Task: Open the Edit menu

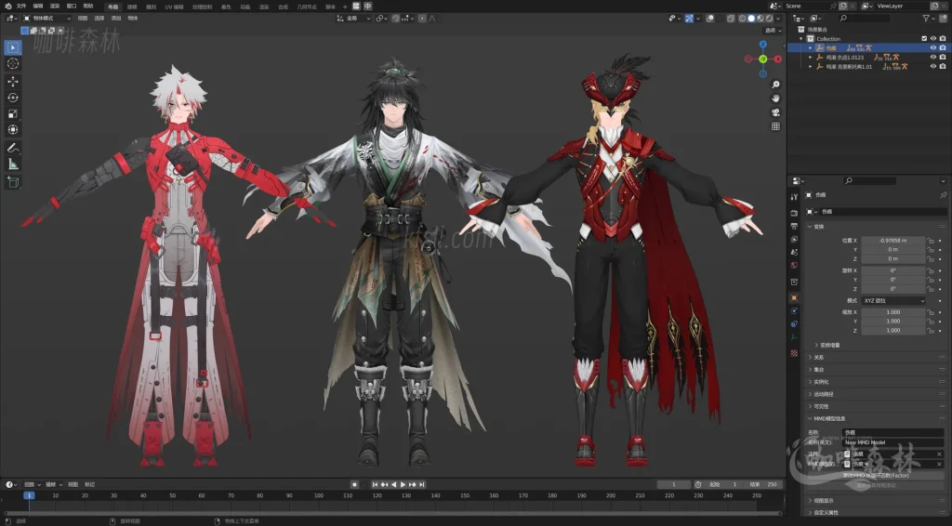Action: [37, 7]
